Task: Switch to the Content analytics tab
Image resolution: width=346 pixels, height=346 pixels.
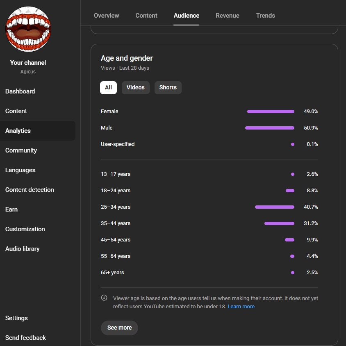Action: point(146,16)
